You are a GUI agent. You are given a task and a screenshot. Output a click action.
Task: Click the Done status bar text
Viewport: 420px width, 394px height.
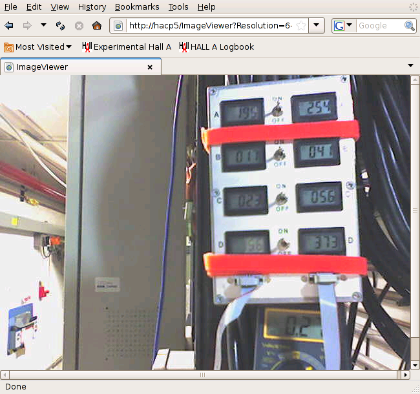coord(16,387)
